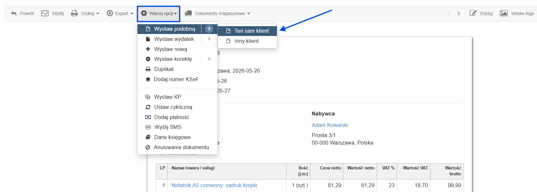
Task: Click the Dokumenty magazynowe truck icon
Action: pyautogui.click(x=188, y=13)
